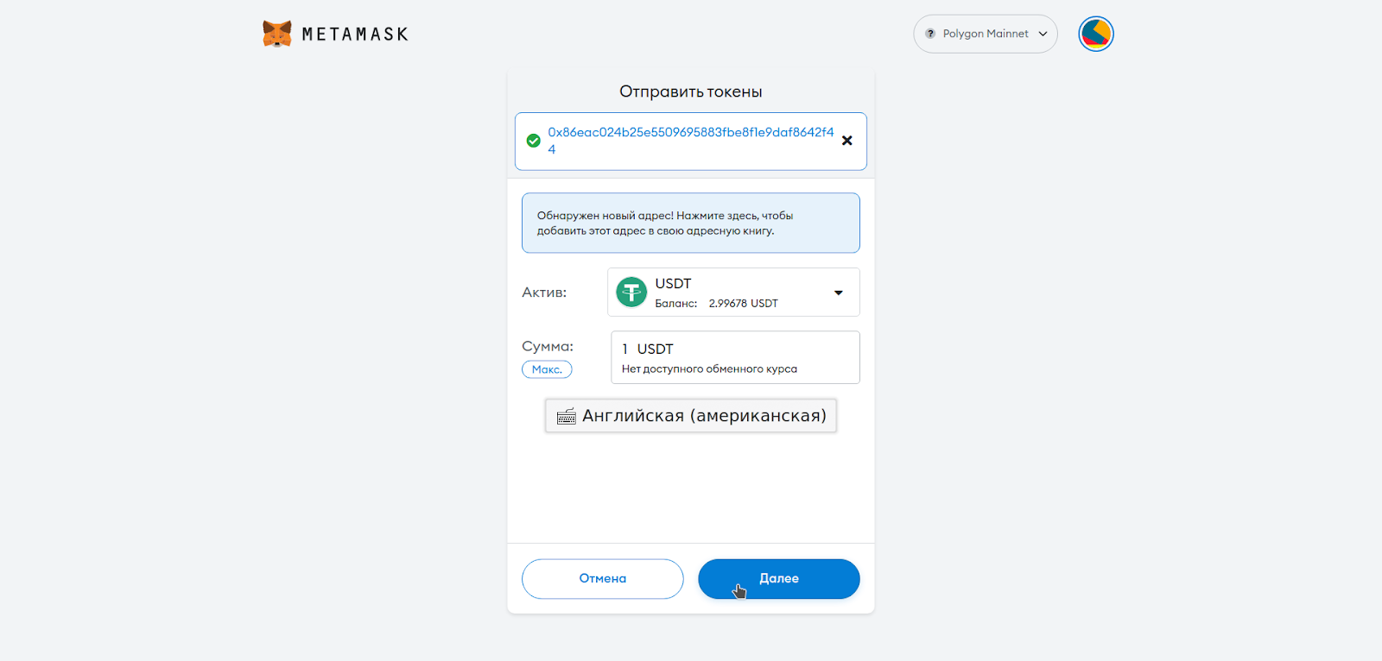This screenshot has height=661, width=1382.
Task: Add new address to address book notice
Action: 691,223
